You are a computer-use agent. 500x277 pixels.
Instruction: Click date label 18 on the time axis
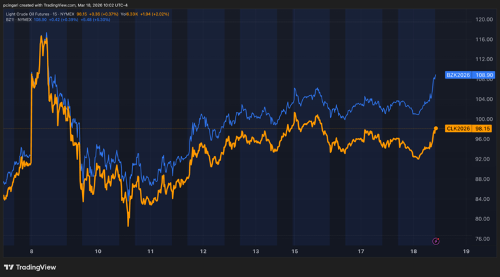click(413, 251)
